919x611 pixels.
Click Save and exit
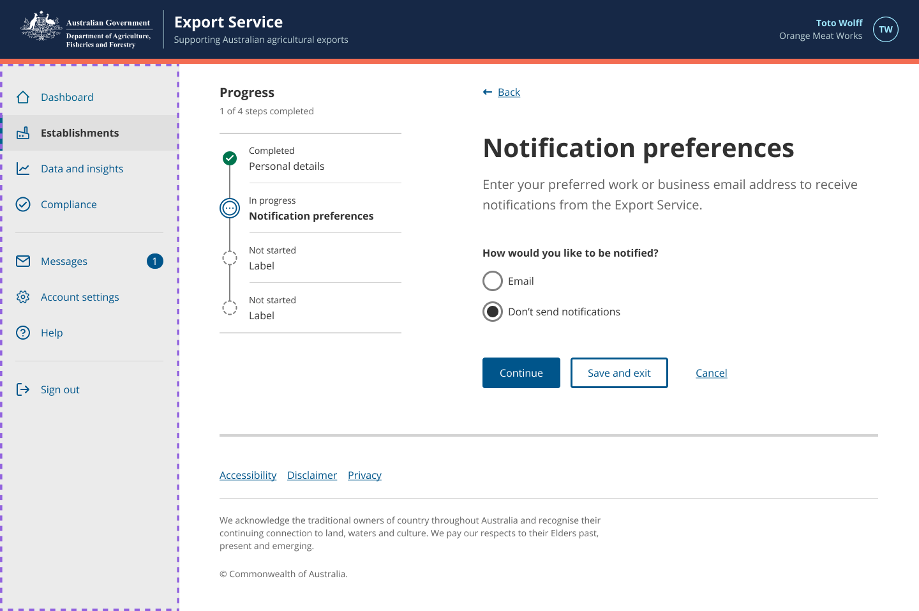pos(619,373)
